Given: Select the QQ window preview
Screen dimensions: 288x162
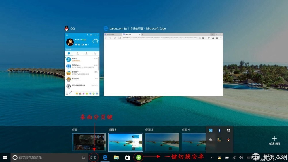Looking at the screenshot, I should pyautogui.click(x=82, y=64).
